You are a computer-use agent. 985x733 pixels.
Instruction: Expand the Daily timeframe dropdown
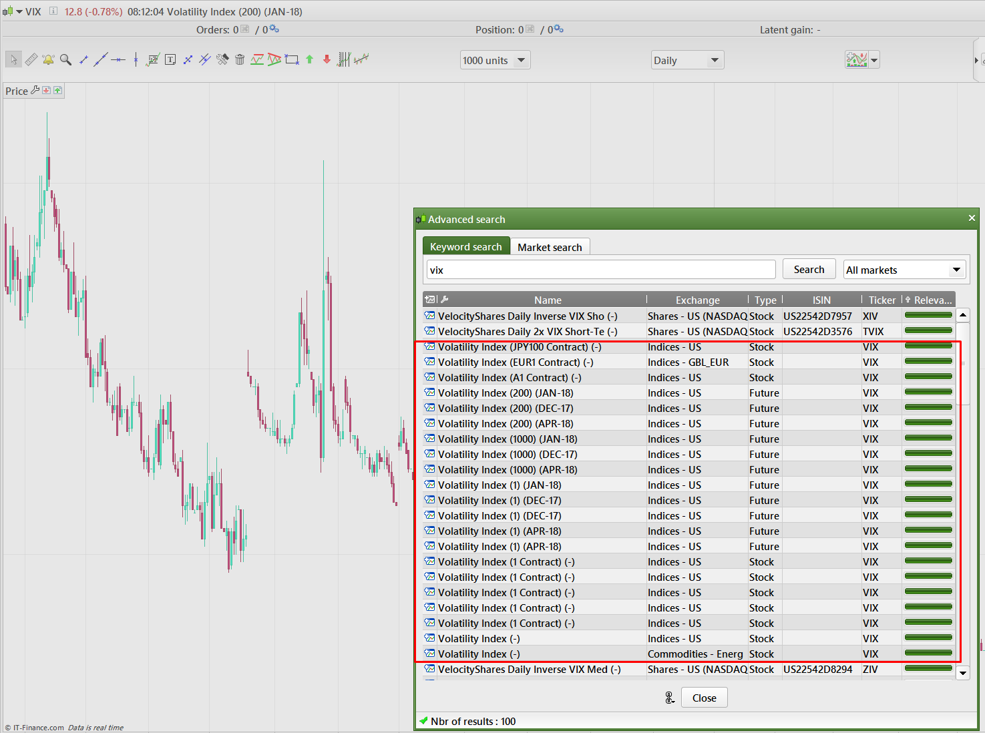tap(687, 60)
